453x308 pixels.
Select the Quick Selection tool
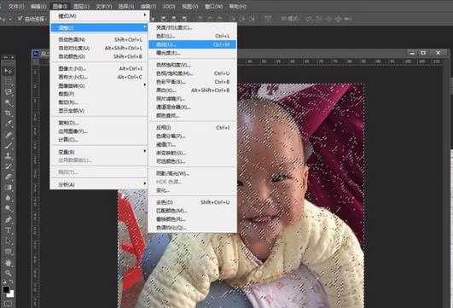click(x=8, y=102)
